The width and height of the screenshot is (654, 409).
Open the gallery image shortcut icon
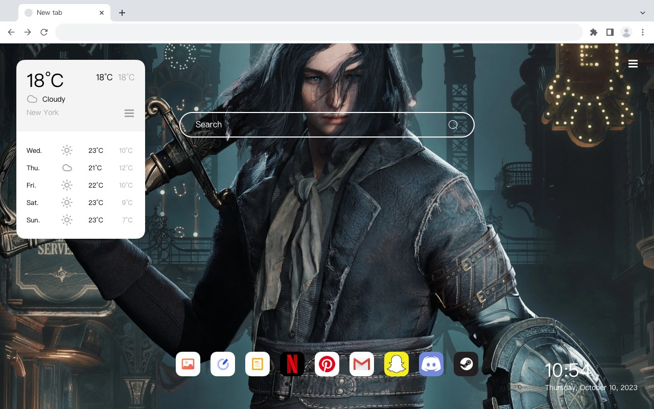coord(188,364)
